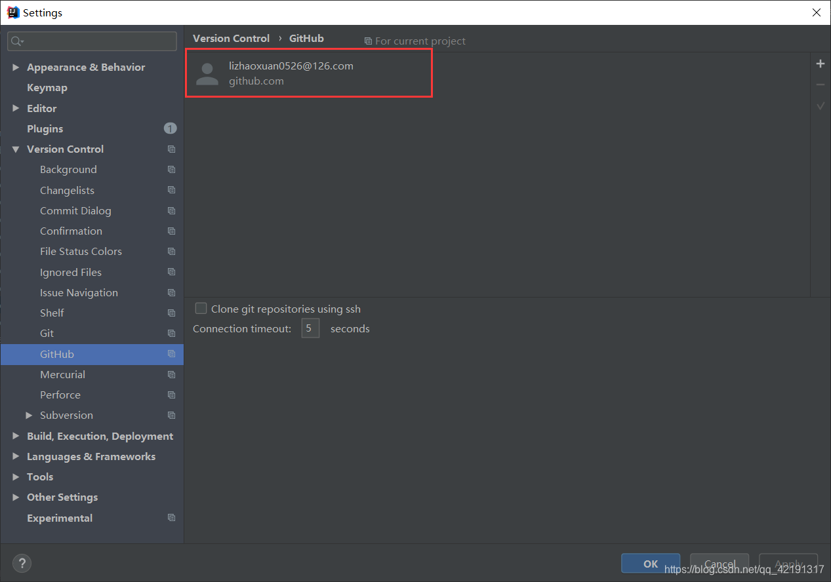Screen dimensions: 831x582
Task: Click project-level icon beside Subversion
Action: pyautogui.click(x=171, y=415)
